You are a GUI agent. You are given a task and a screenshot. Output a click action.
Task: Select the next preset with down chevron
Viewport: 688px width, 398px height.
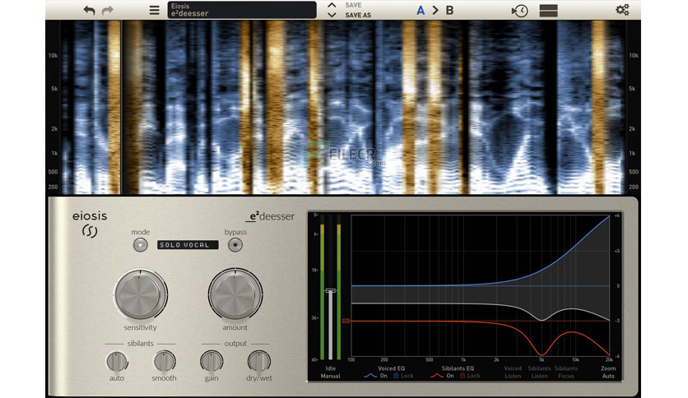click(x=332, y=15)
